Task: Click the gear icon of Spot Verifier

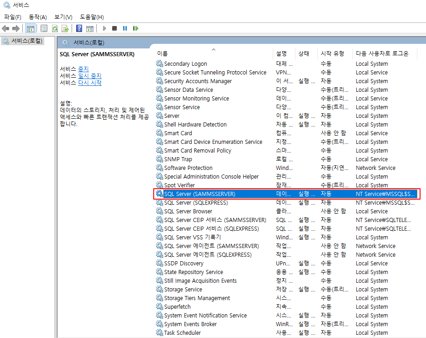Action: click(160, 185)
